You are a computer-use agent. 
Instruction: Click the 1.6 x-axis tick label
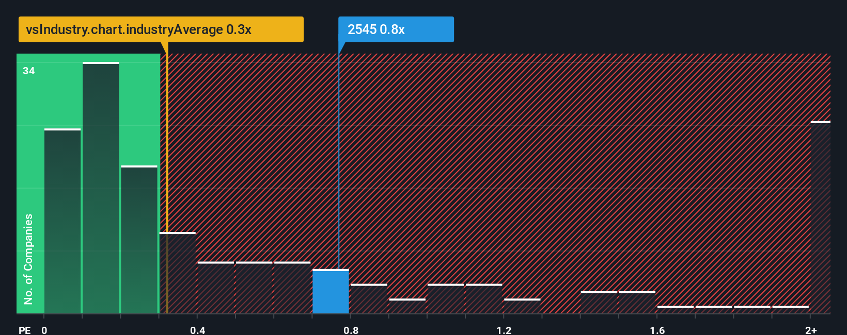pyautogui.click(x=657, y=330)
